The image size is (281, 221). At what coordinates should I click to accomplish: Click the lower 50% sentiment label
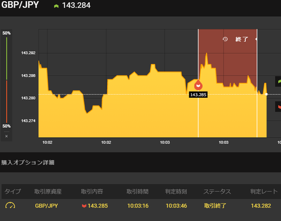click(x=6, y=126)
